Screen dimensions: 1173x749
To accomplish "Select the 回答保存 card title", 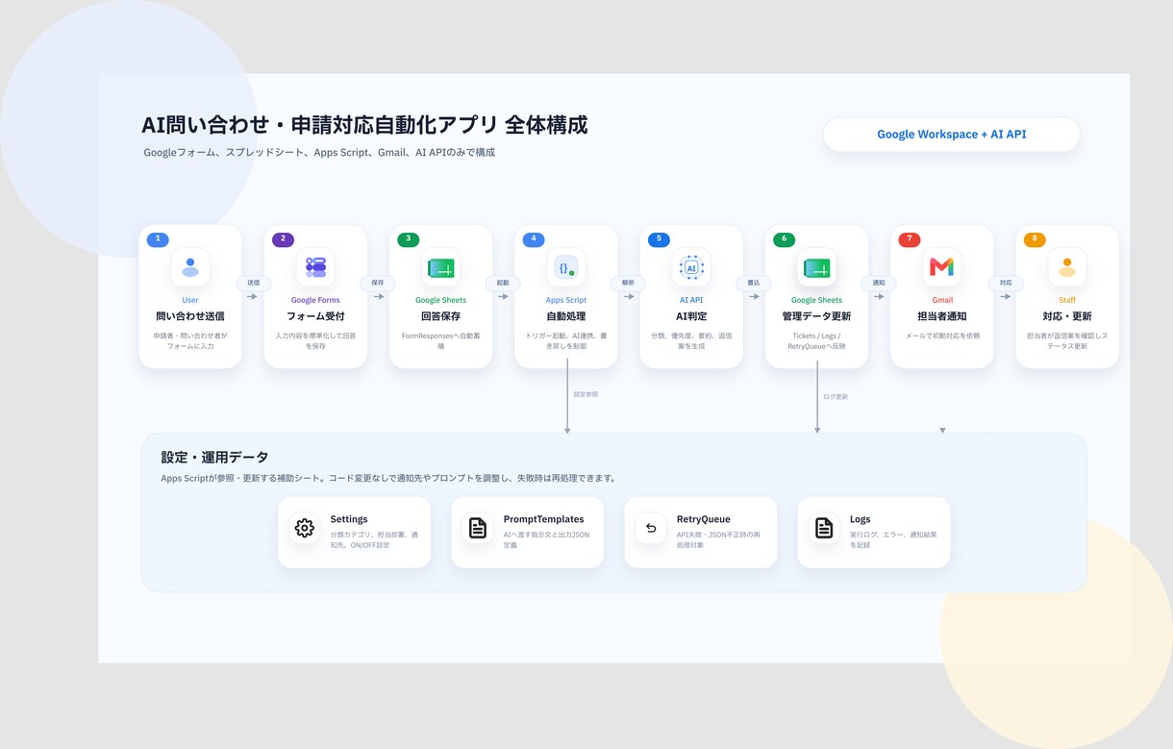I will coord(440,316).
